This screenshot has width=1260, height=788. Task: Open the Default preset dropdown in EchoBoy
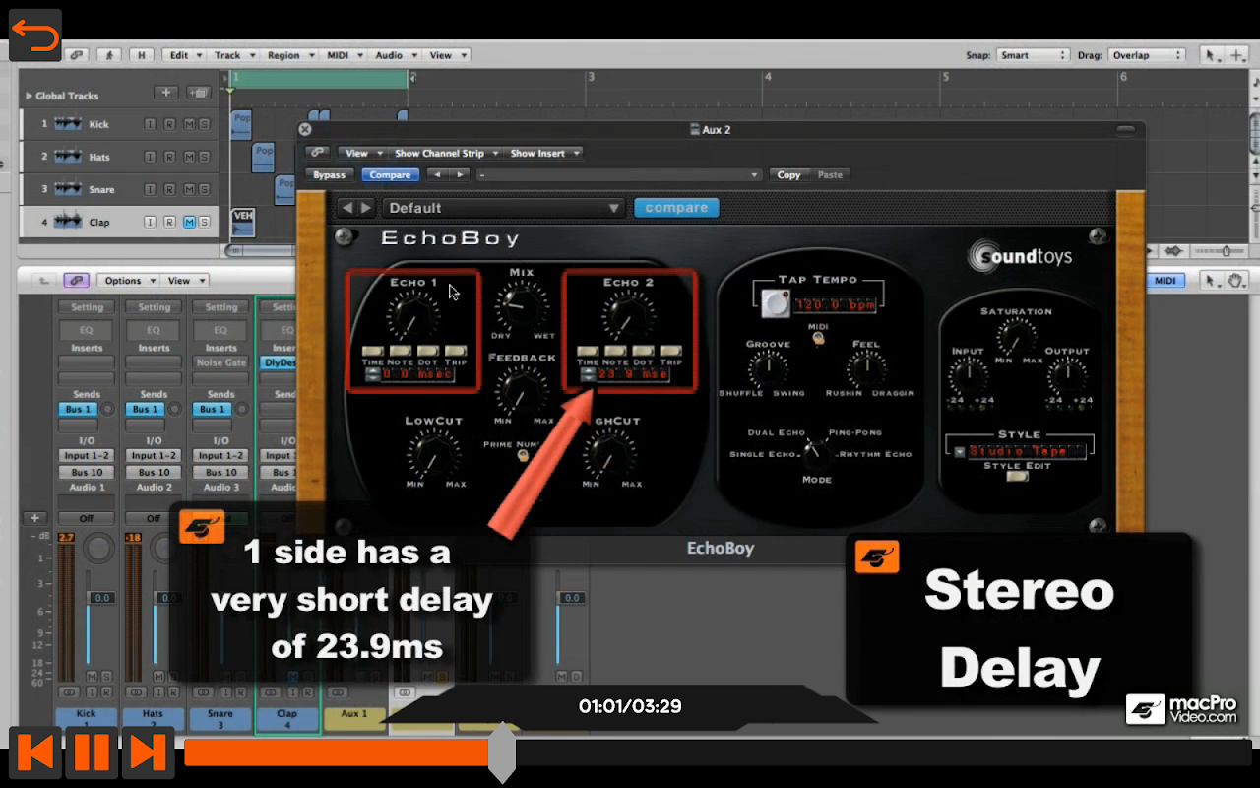[503, 208]
